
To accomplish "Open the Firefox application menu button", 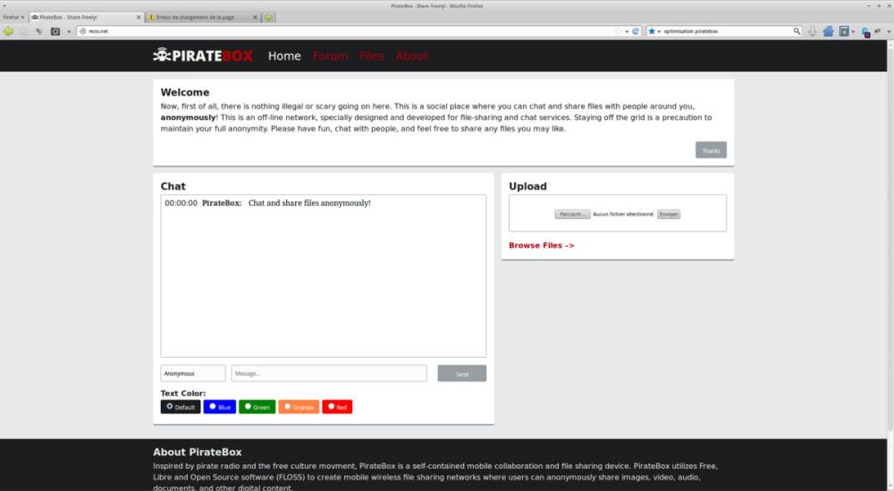I will pyautogui.click(x=13, y=17).
